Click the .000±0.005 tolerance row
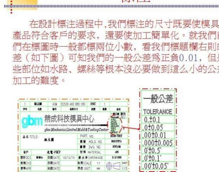Image resolution: width=219 pixels, height=172 pixels. coord(158,143)
